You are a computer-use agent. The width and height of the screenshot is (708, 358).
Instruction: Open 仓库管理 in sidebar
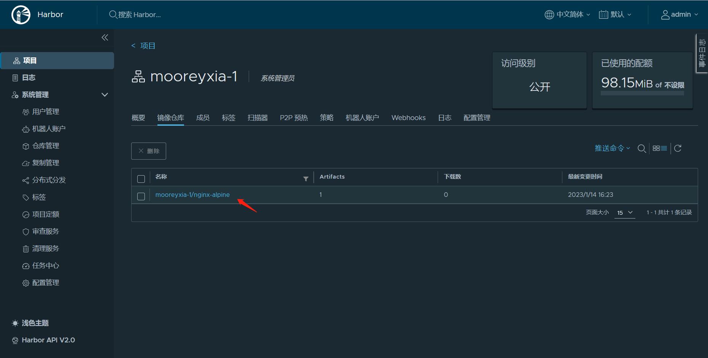[46, 146]
